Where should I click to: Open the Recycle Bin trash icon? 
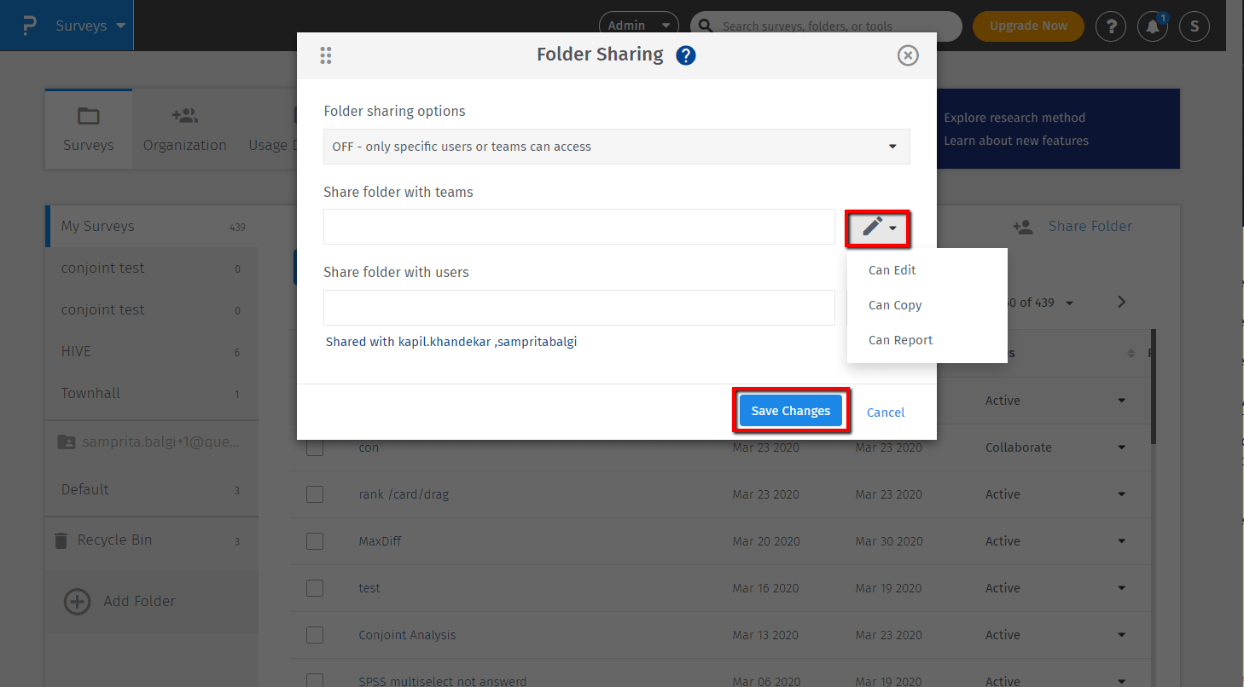coord(61,540)
